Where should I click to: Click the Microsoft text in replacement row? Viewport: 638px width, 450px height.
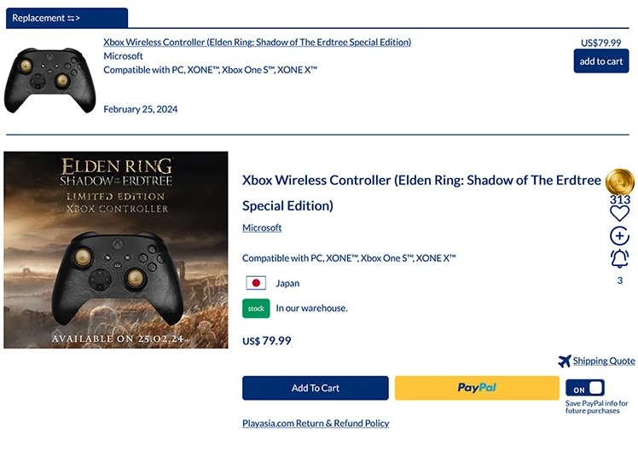click(x=123, y=56)
